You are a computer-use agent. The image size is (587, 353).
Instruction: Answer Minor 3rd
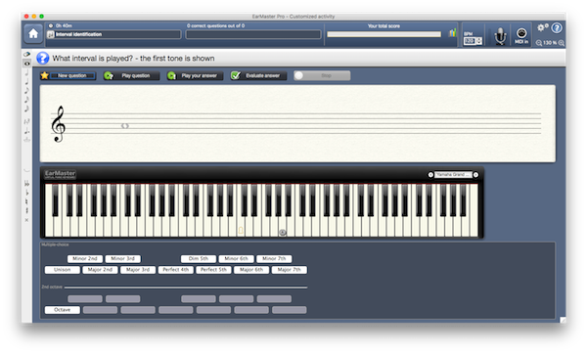[123, 259]
